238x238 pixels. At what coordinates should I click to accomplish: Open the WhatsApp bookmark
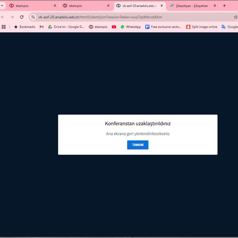[x=131, y=27]
